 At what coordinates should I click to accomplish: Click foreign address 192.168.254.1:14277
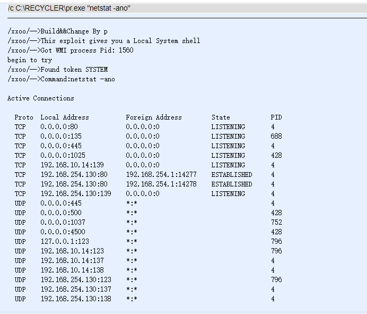coord(161,175)
